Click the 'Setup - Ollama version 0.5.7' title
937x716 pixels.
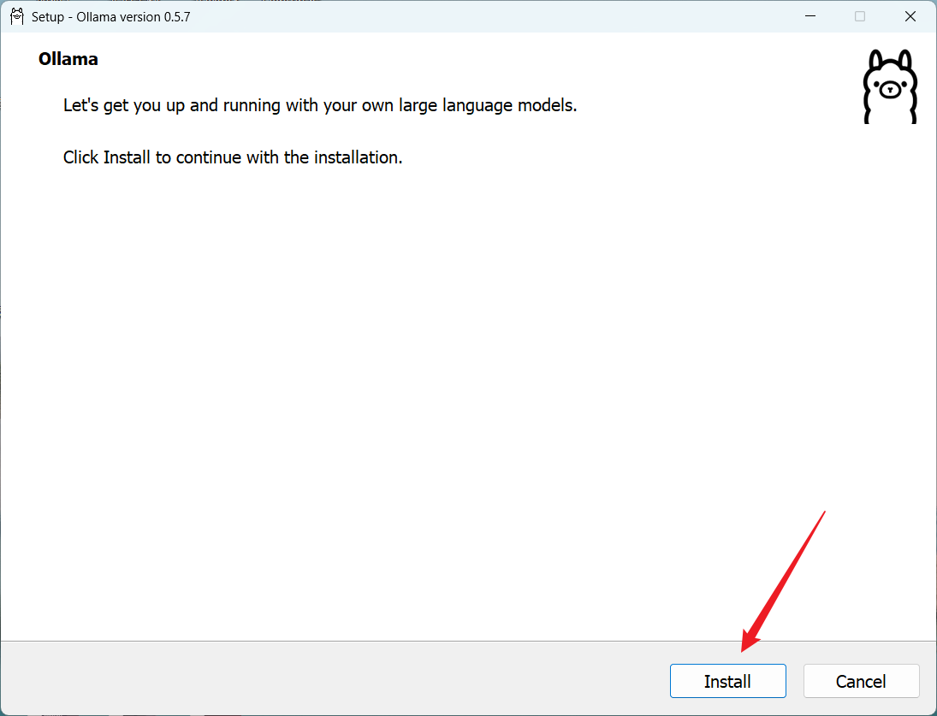(111, 17)
